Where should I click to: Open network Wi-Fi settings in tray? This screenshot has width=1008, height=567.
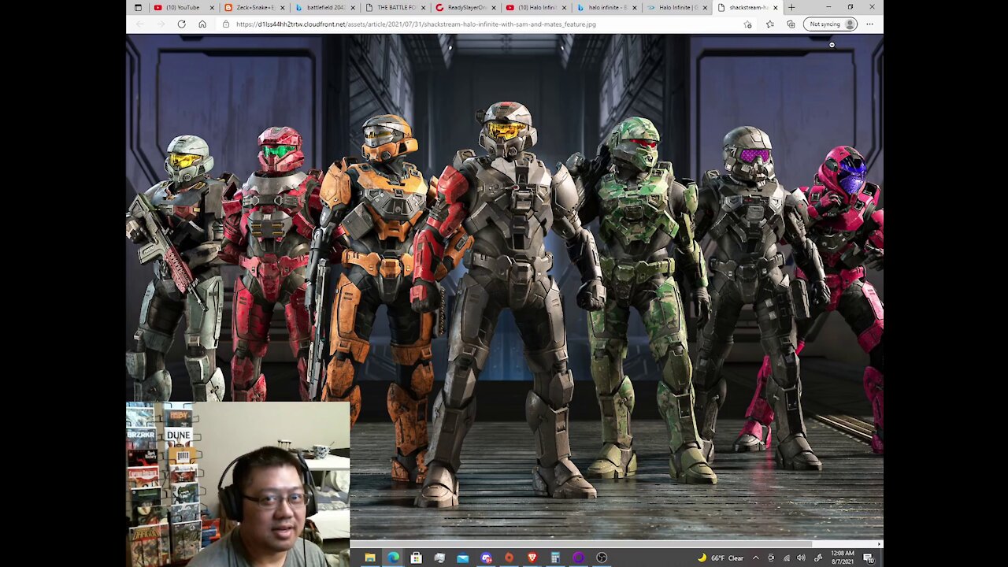(787, 558)
